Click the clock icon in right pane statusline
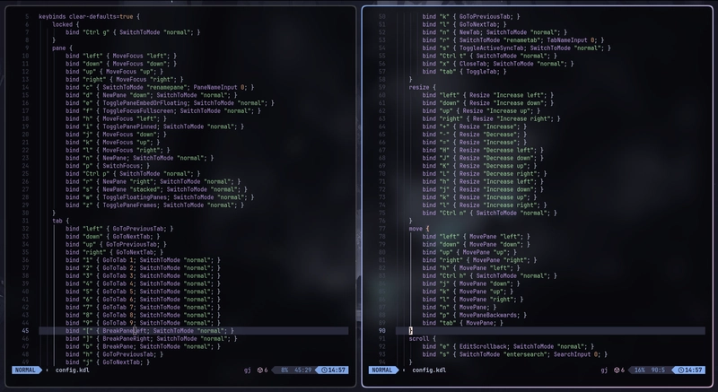Screen dimensions: 718x392 [x=681, y=370]
